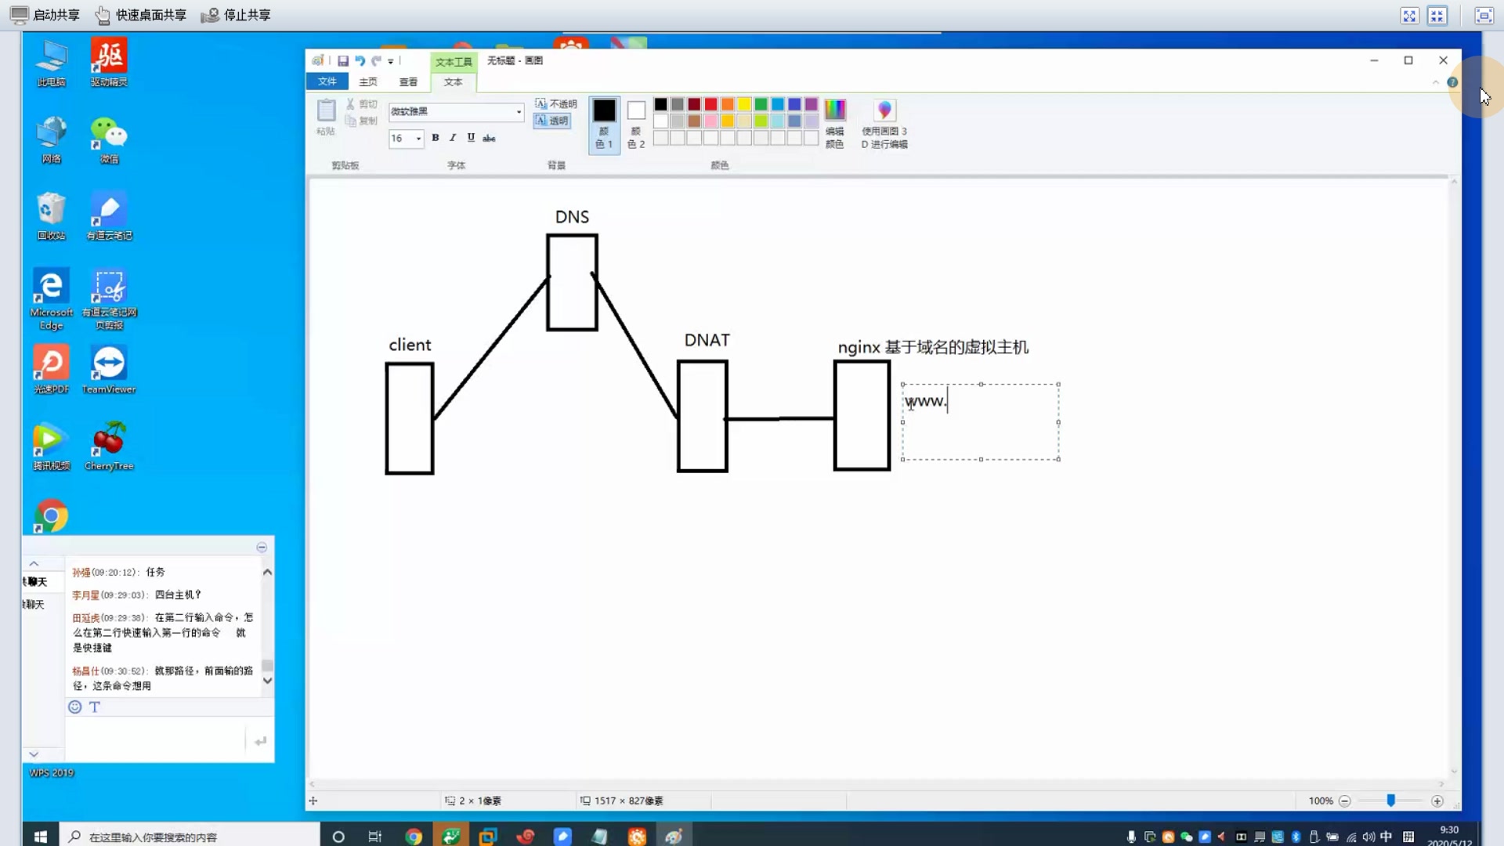The height and width of the screenshot is (846, 1504).
Task: Click 快速桌面共享 (Quick desktop share) button
Action: [141, 15]
